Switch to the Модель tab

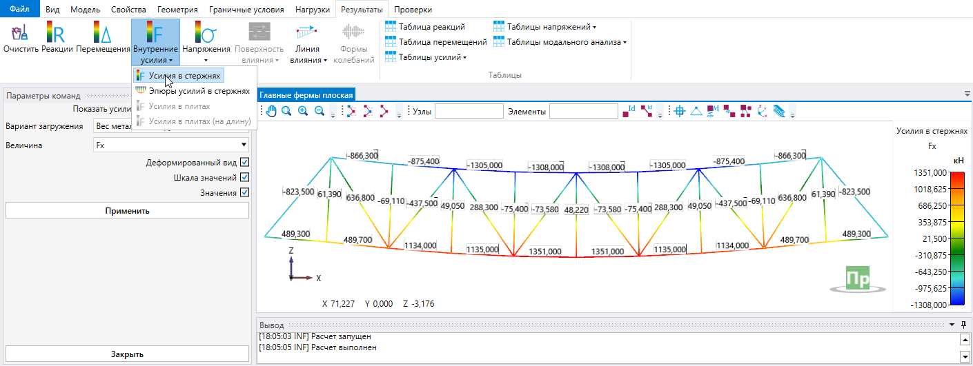[86, 10]
